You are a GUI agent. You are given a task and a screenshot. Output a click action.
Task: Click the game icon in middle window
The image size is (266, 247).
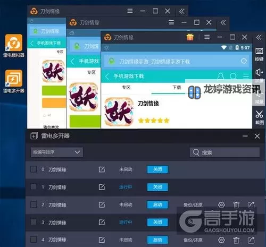pos(84,97)
